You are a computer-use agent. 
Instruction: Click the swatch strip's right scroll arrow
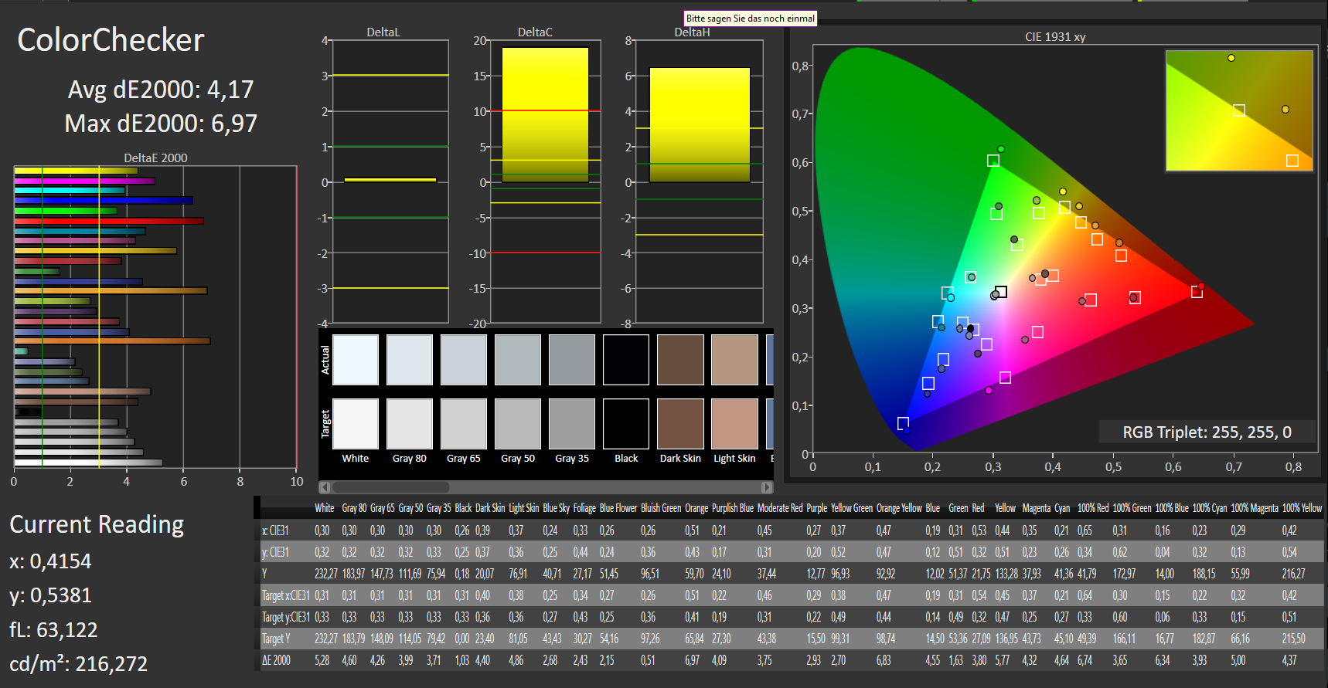pyautogui.click(x=767, y=487)
